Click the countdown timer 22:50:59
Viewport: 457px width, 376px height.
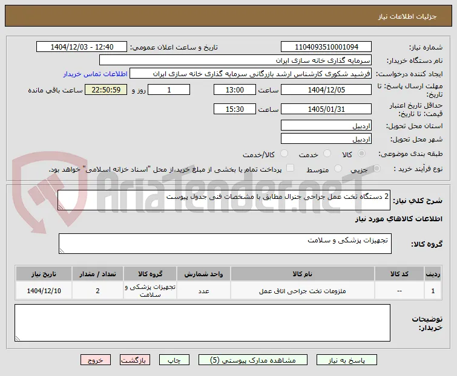[x=106, y=89]
